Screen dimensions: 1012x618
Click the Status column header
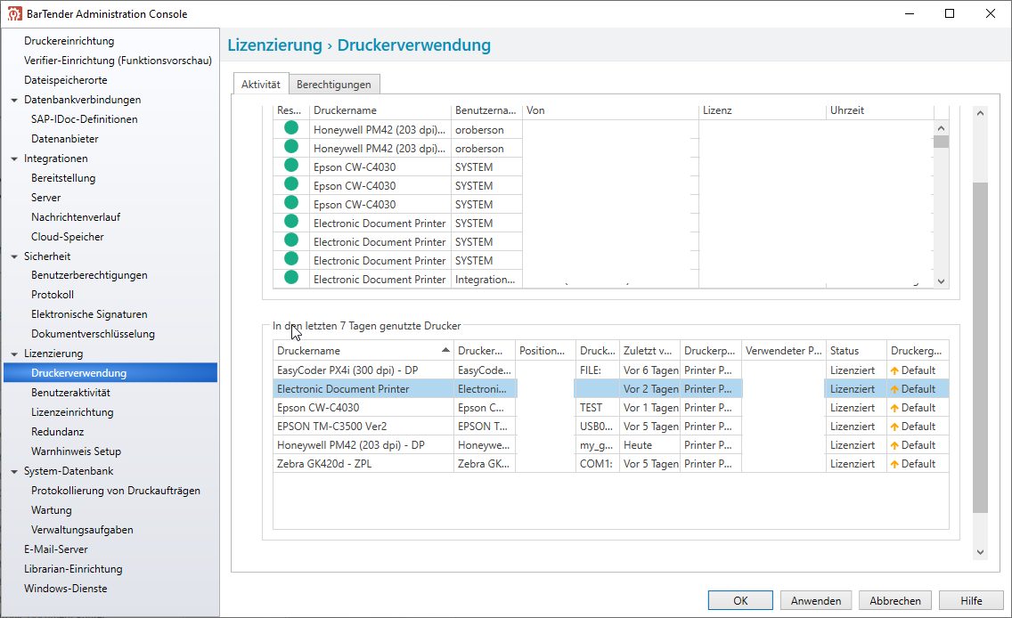pyautogui.click(x=856, y=351)
